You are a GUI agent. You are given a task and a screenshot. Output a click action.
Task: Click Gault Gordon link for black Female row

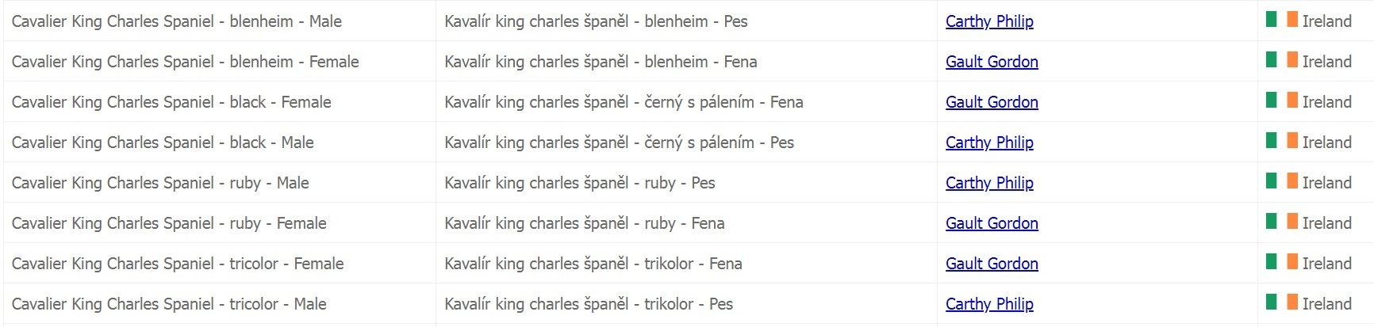992,102
